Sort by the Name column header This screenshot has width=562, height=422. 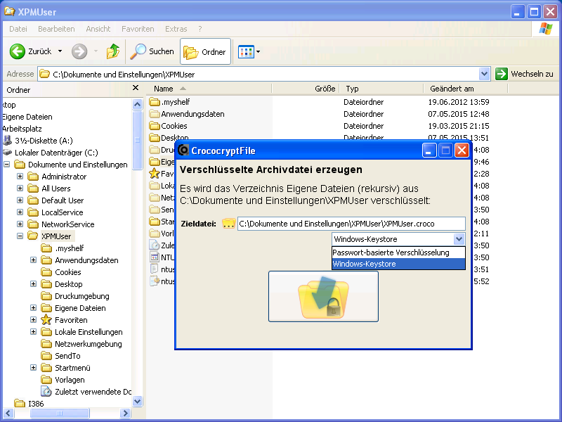coord(209,89)
